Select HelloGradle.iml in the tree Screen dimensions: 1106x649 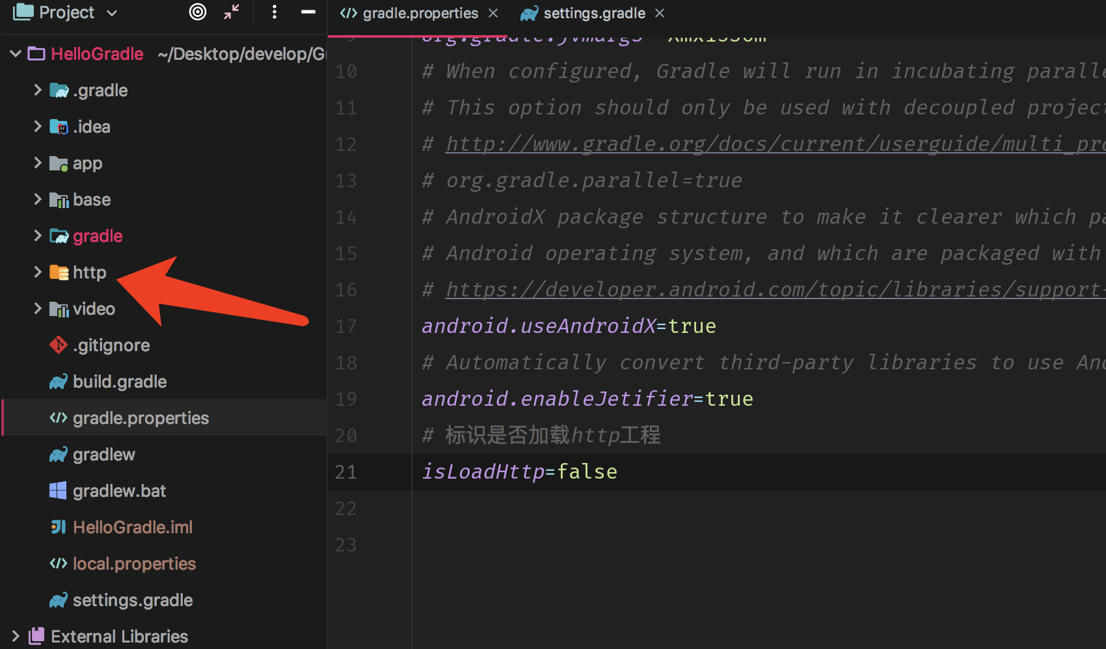[133, 527]
